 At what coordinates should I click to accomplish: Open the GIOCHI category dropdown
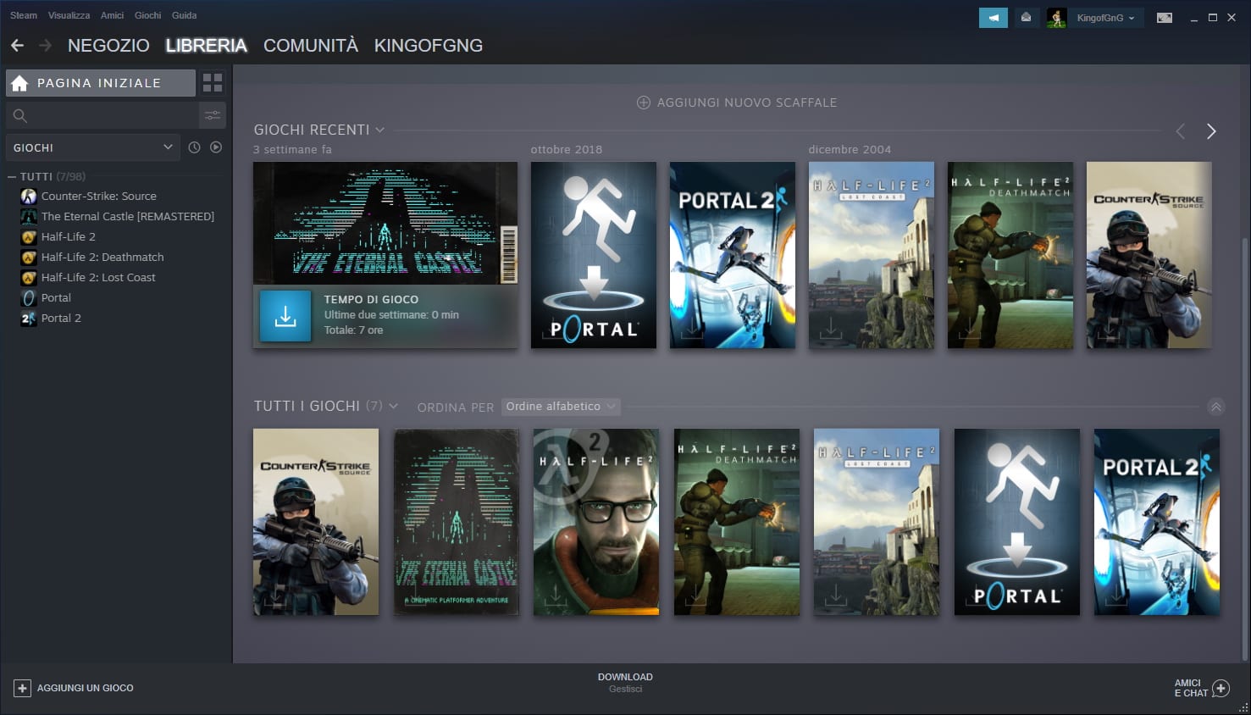[x=92, y=147]
